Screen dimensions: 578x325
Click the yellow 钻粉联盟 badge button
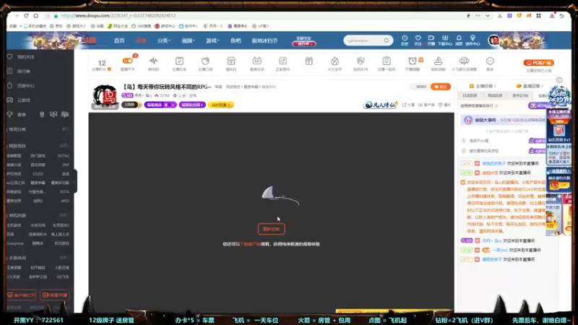(x=220, y=105)
